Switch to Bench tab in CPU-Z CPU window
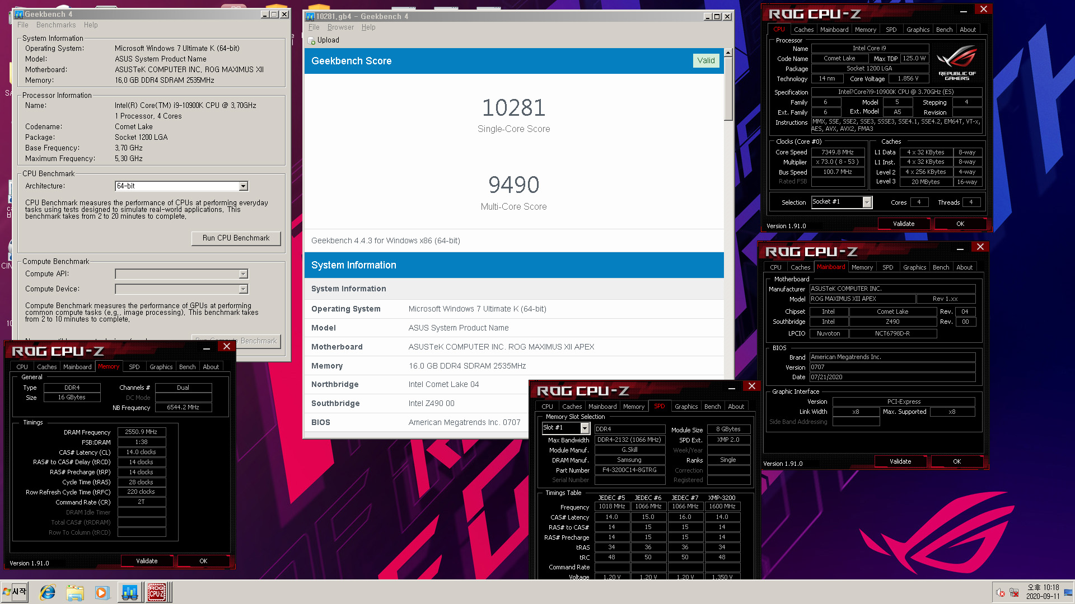 point(944,30)
